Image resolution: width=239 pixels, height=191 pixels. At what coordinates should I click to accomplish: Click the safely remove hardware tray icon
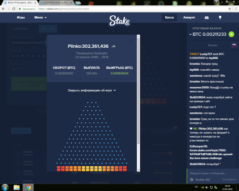click(216, 187)
